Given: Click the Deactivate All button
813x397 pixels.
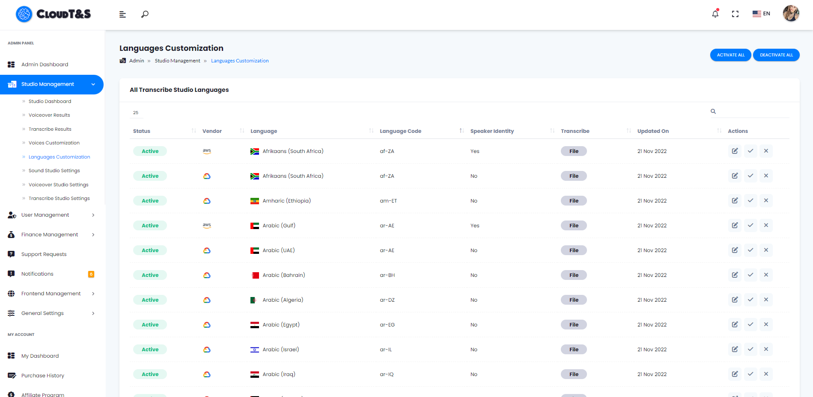Looking at the screenshot, I should [776, 55].
